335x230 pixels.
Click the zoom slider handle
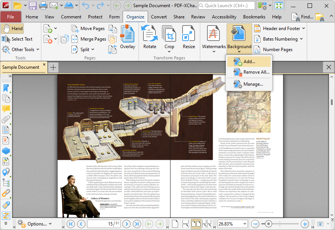pyautogui.click(x=268, y=224)
